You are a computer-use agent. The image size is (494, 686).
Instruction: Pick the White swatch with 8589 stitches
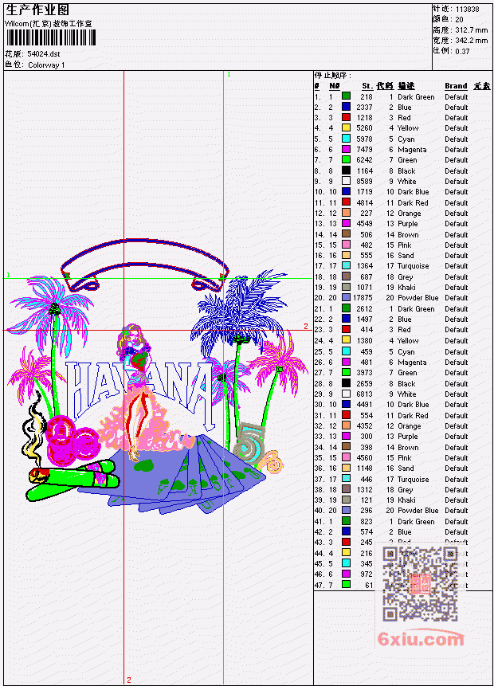click(346, 181)
